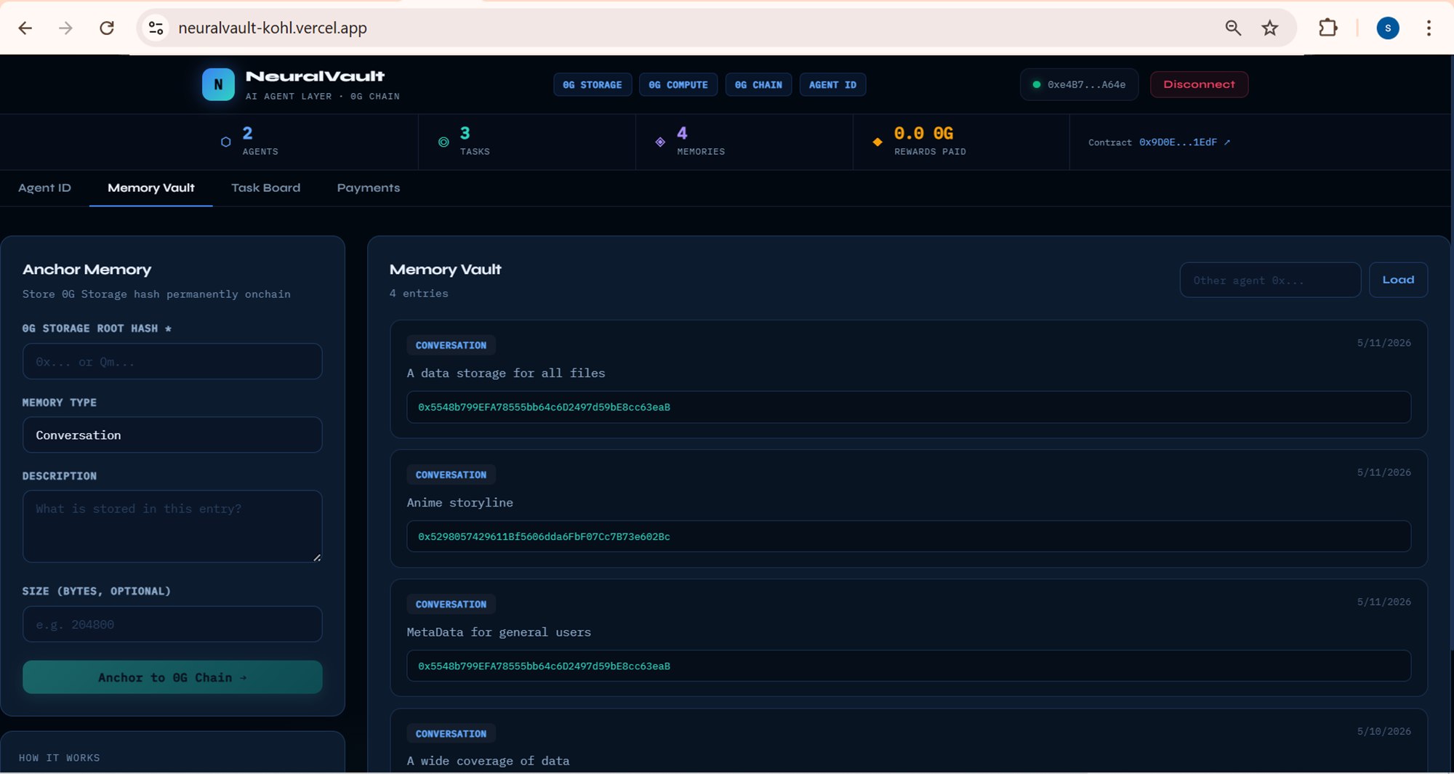Click Anchor to 0G Chain button
This screenshot has height=774, width=1454.
coord(172,677)
